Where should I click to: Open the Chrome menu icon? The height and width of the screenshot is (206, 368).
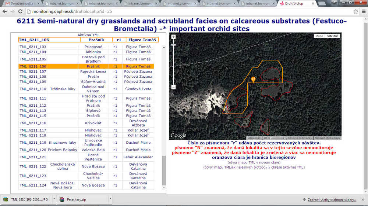[364, 11]
